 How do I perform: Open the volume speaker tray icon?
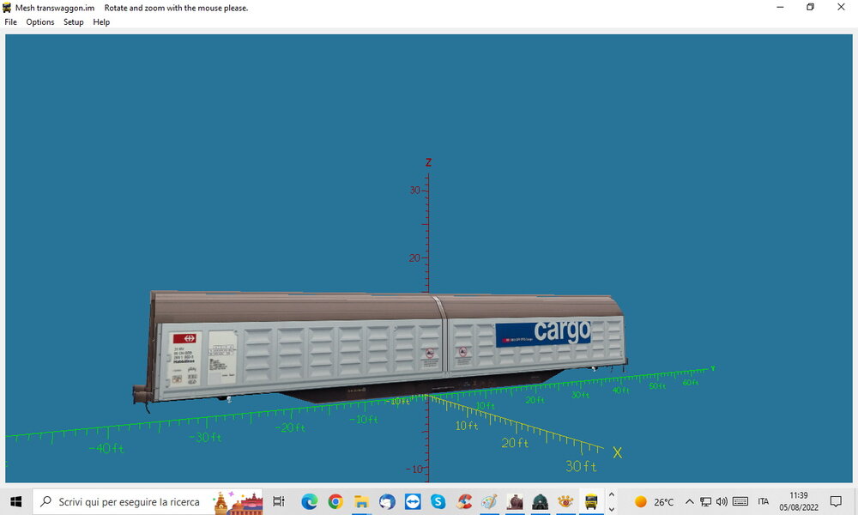pyautogui.click(x=722, y=501)
